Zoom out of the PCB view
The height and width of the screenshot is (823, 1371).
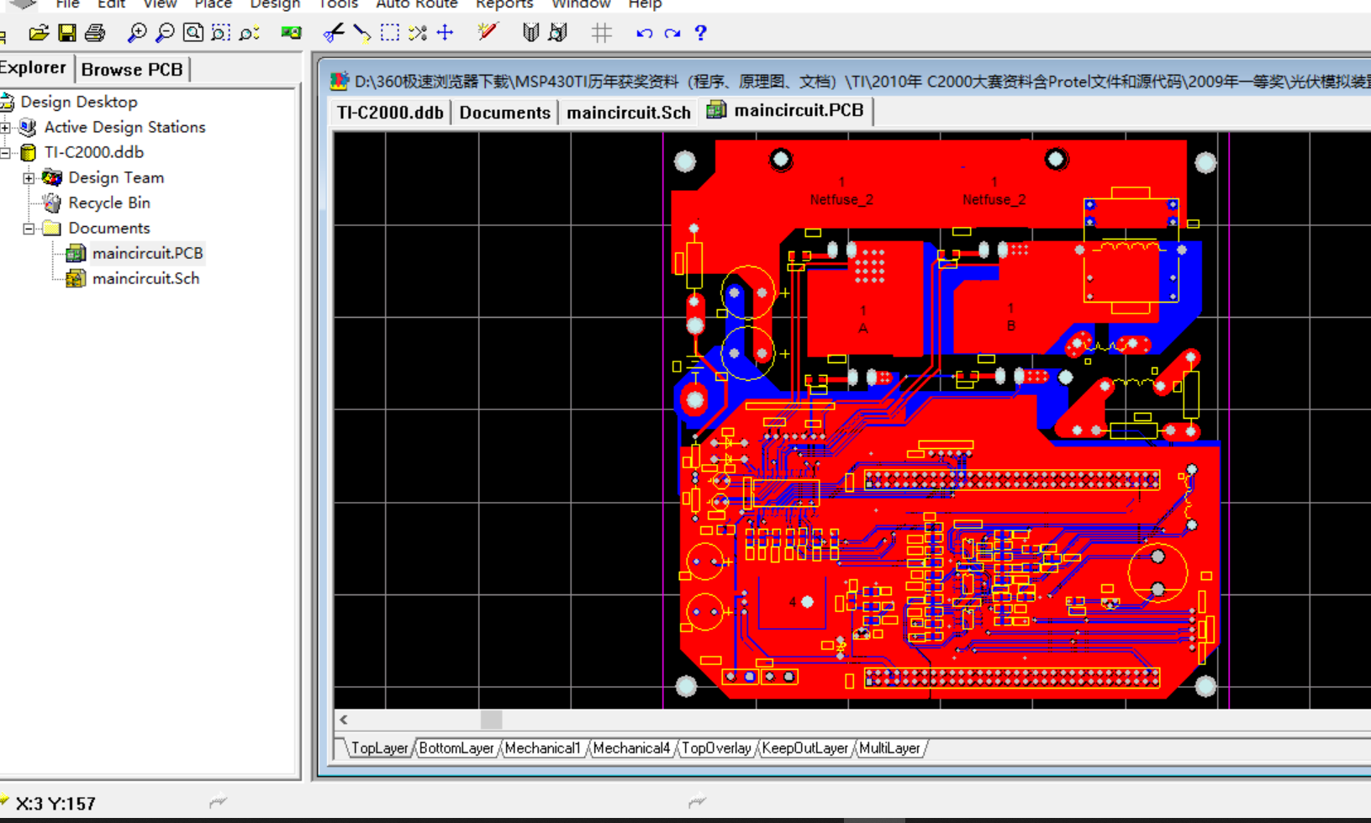pyautogui.click(x=165, y=33)
